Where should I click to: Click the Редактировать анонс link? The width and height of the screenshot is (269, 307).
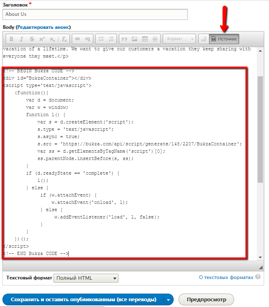(x=43, y=27)
